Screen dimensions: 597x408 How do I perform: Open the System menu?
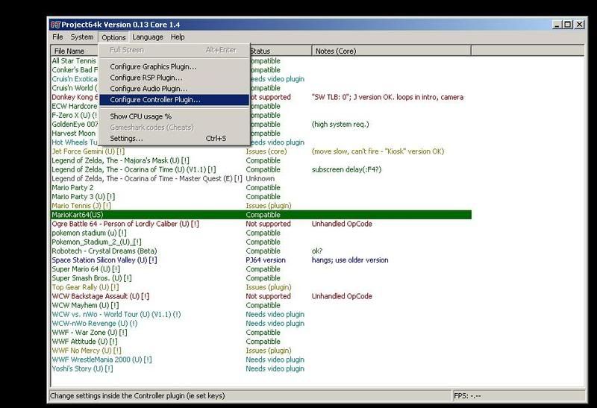(82, 37)
